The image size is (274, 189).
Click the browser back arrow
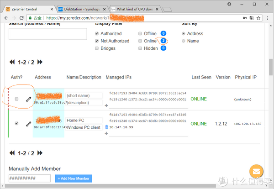coord(6,18)
